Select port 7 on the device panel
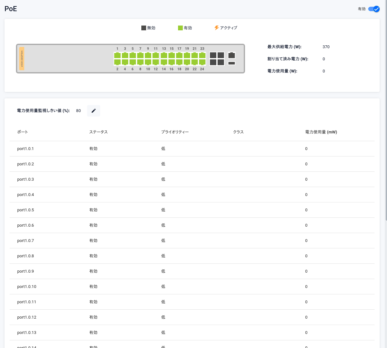The image size is (387, 348). click(140, 55)
